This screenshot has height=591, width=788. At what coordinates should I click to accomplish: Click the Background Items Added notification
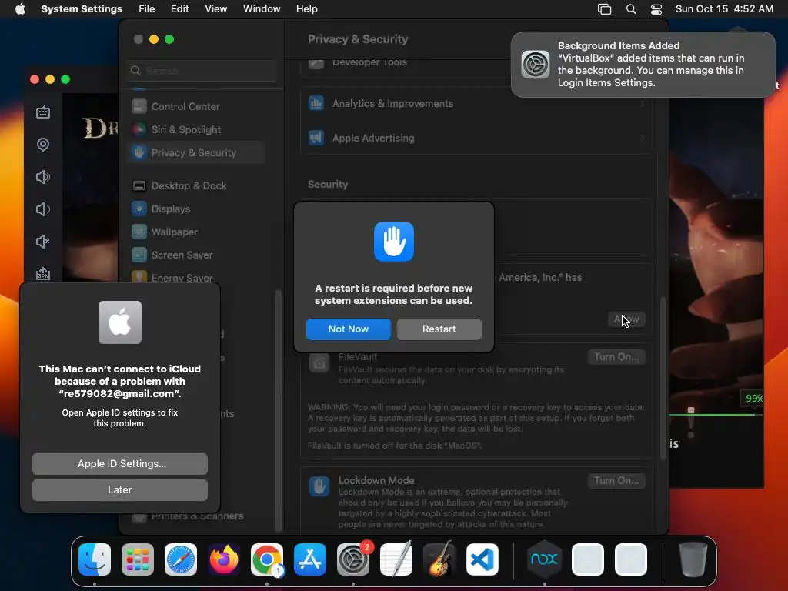(643, 65)
